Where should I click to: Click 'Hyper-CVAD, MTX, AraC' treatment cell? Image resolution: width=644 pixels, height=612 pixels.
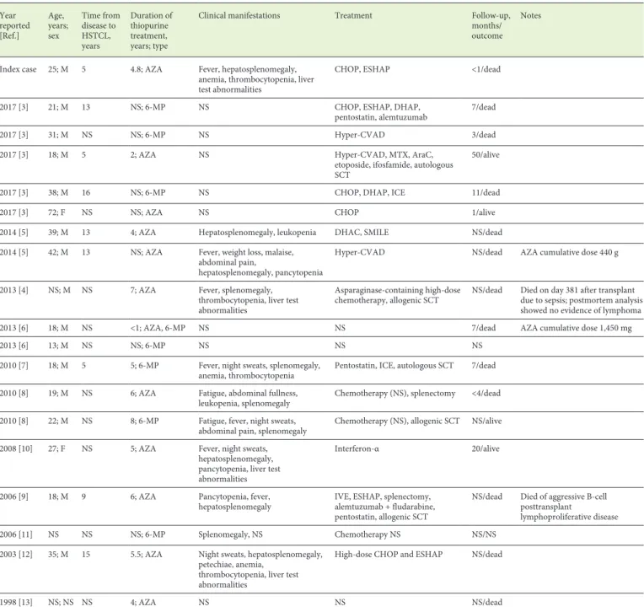click(394, 164)
